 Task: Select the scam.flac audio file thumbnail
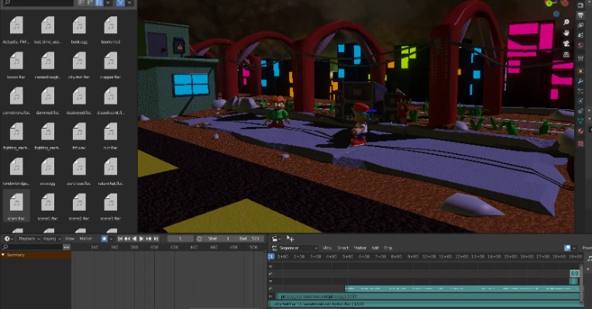click(16, 206)
